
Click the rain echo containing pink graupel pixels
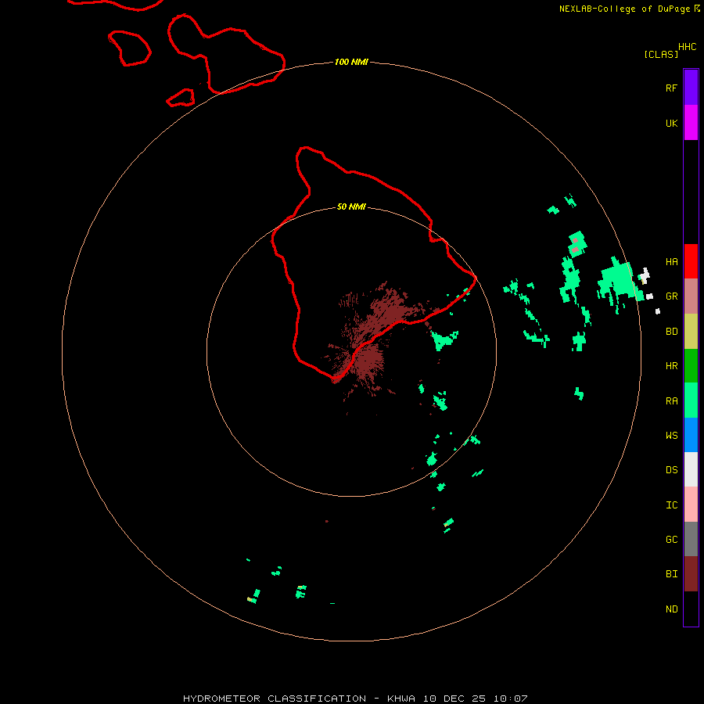pos(577,244)
